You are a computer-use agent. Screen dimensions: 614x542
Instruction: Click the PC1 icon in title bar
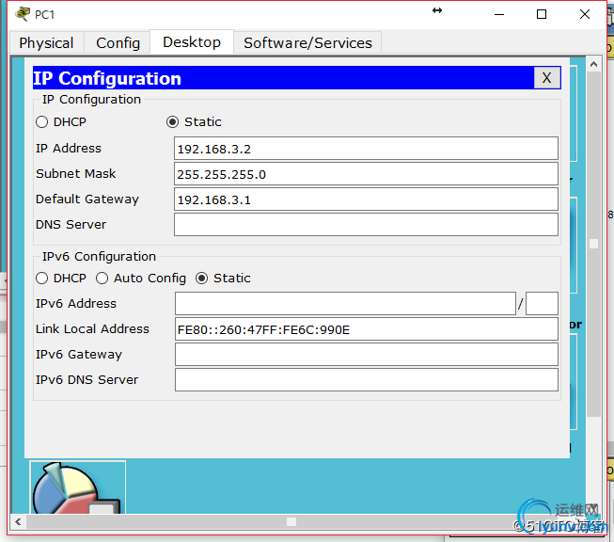coord(23,14)
